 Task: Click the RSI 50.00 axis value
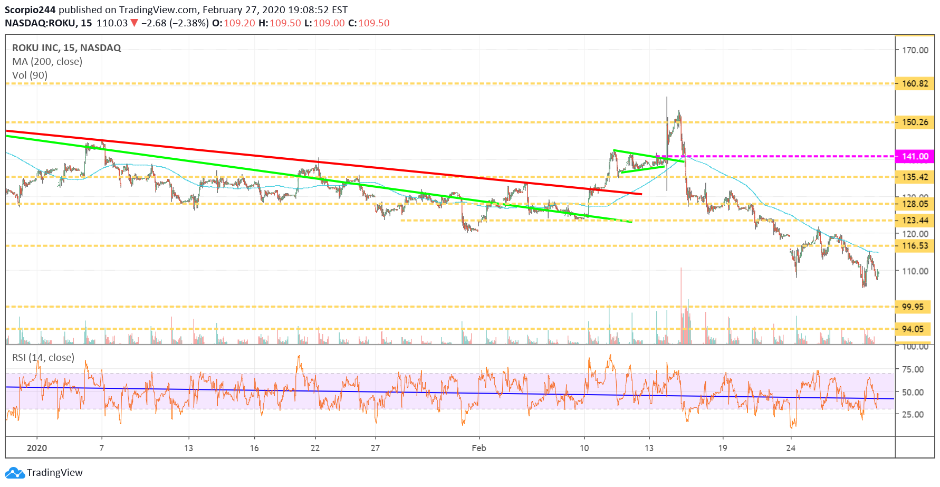913,392
